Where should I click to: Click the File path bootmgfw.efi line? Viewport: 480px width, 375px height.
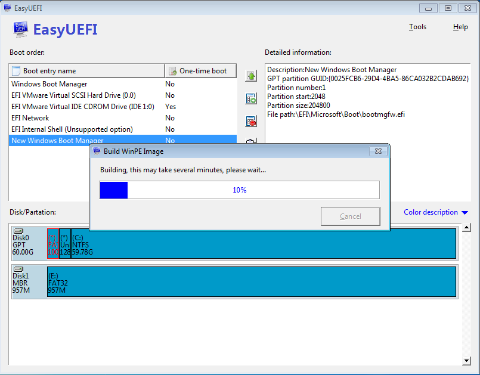click(x=336, y=114)
